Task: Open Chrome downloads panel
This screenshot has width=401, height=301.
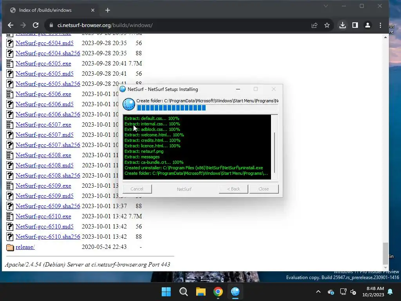Action: [x=342, y=25]
